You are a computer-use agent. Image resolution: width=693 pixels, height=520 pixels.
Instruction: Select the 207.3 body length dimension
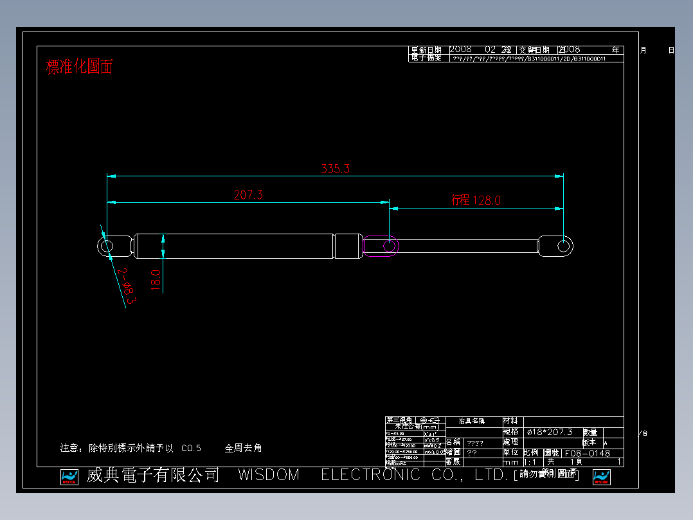click(248, 194)
